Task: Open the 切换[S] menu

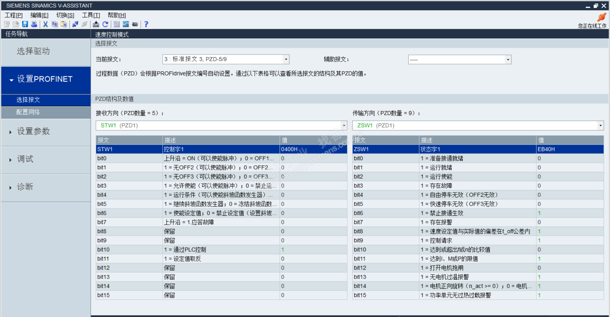Action: [65, 15]
